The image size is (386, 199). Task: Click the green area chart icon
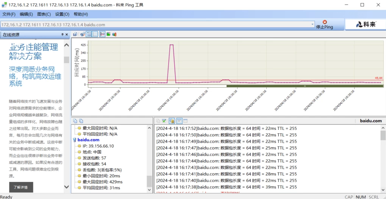click(x=108, y=34)
